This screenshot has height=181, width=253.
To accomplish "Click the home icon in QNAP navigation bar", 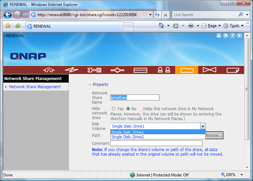I will 49,70.
